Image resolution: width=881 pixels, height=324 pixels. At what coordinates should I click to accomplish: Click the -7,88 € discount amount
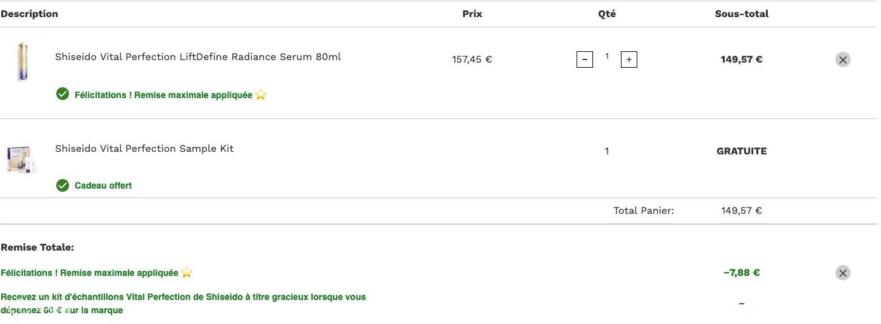(742, 273)
